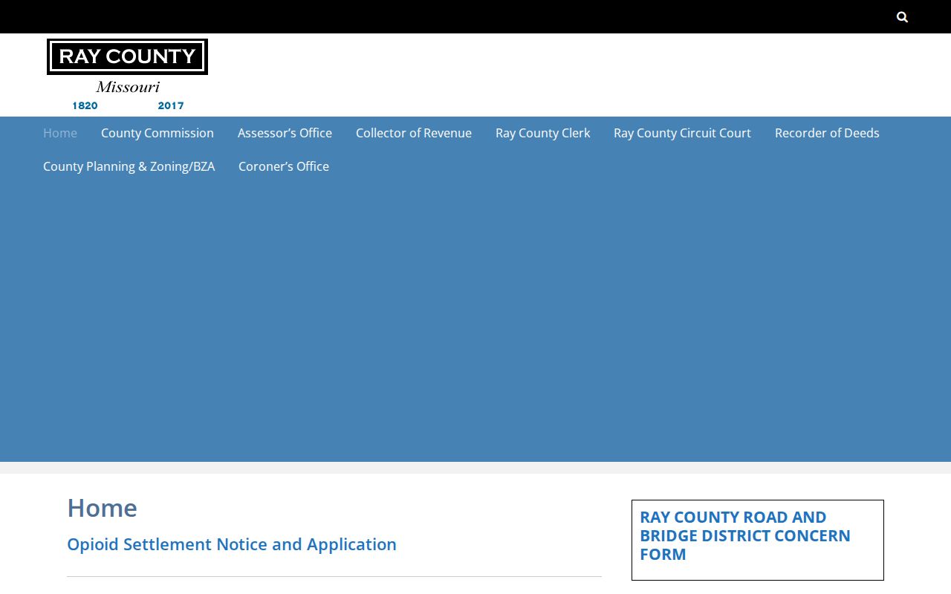951x594 pixels.
Task: Open Opioid Settlement Notice and Application link
Action: coord(232,544)
